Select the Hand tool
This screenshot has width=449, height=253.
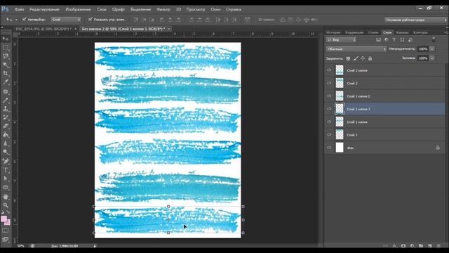click(x=6, y=197)
